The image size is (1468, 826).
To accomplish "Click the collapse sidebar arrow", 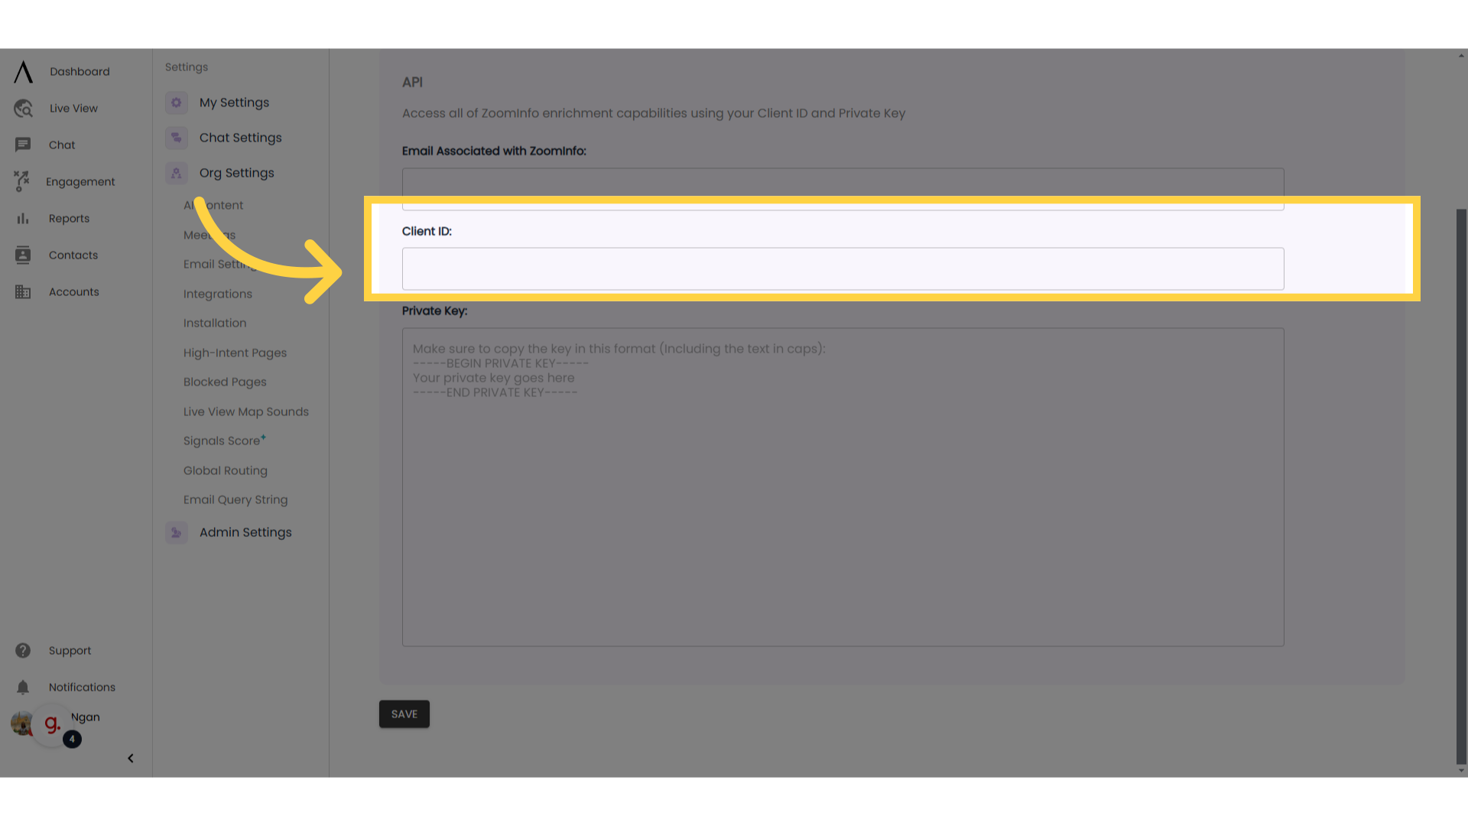I will pyautogui.click(x=131, y=759).
